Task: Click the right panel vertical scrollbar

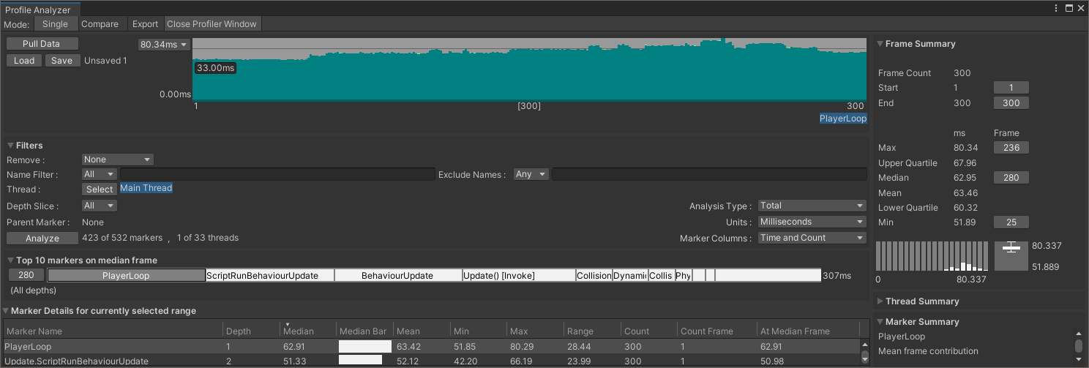Action: 1078,346
